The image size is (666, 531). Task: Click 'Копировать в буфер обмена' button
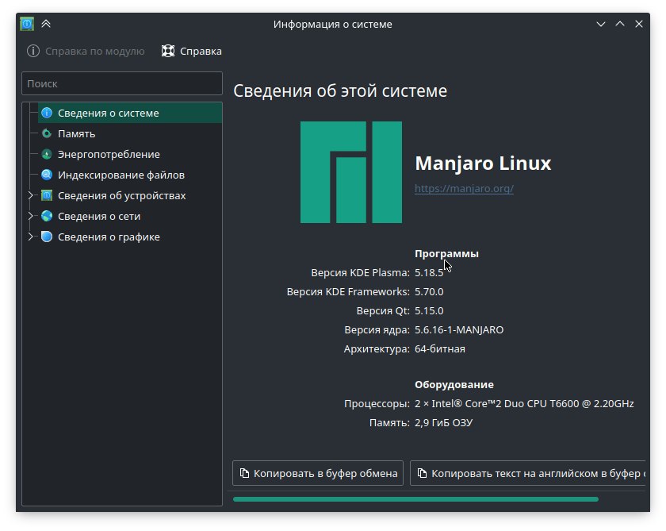[318, 473]
